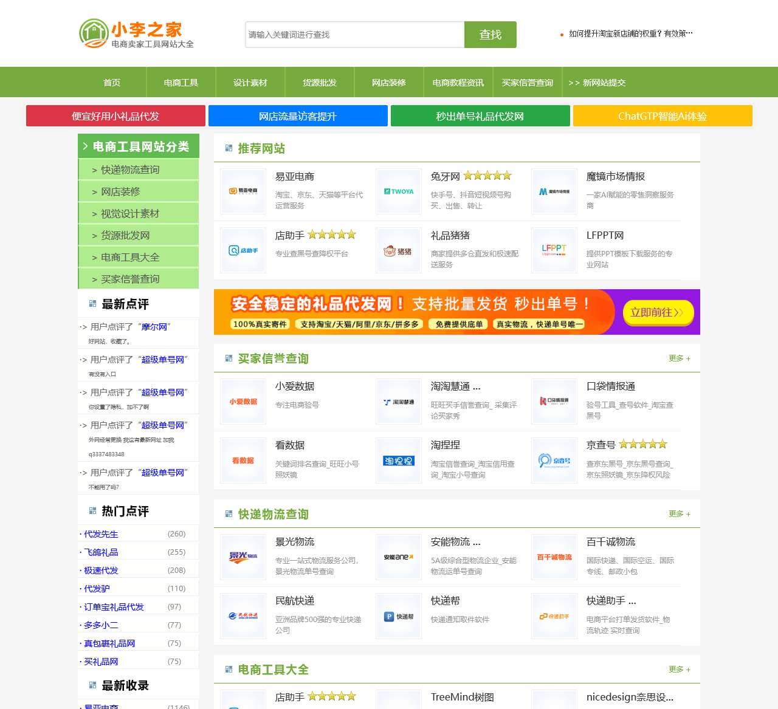Open the 小爱数据 logo thumbnail

[243, 401]
